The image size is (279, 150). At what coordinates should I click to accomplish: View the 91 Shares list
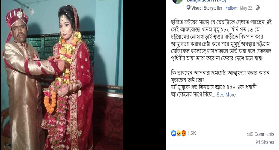coord(265,142)
